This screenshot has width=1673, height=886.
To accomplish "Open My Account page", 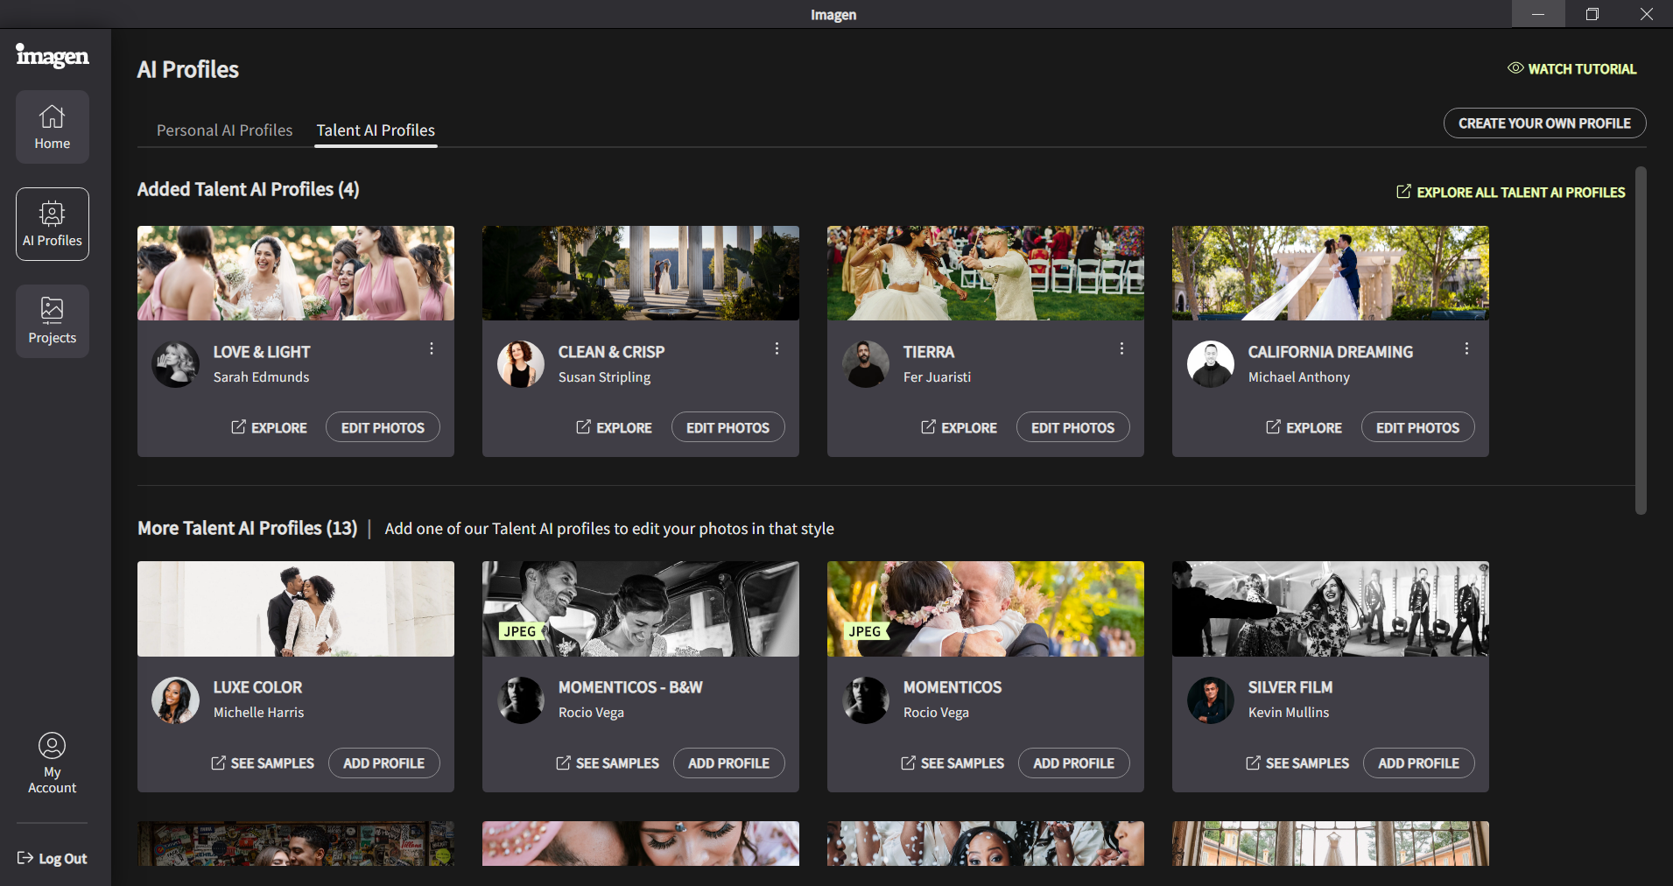I will 53,763.
